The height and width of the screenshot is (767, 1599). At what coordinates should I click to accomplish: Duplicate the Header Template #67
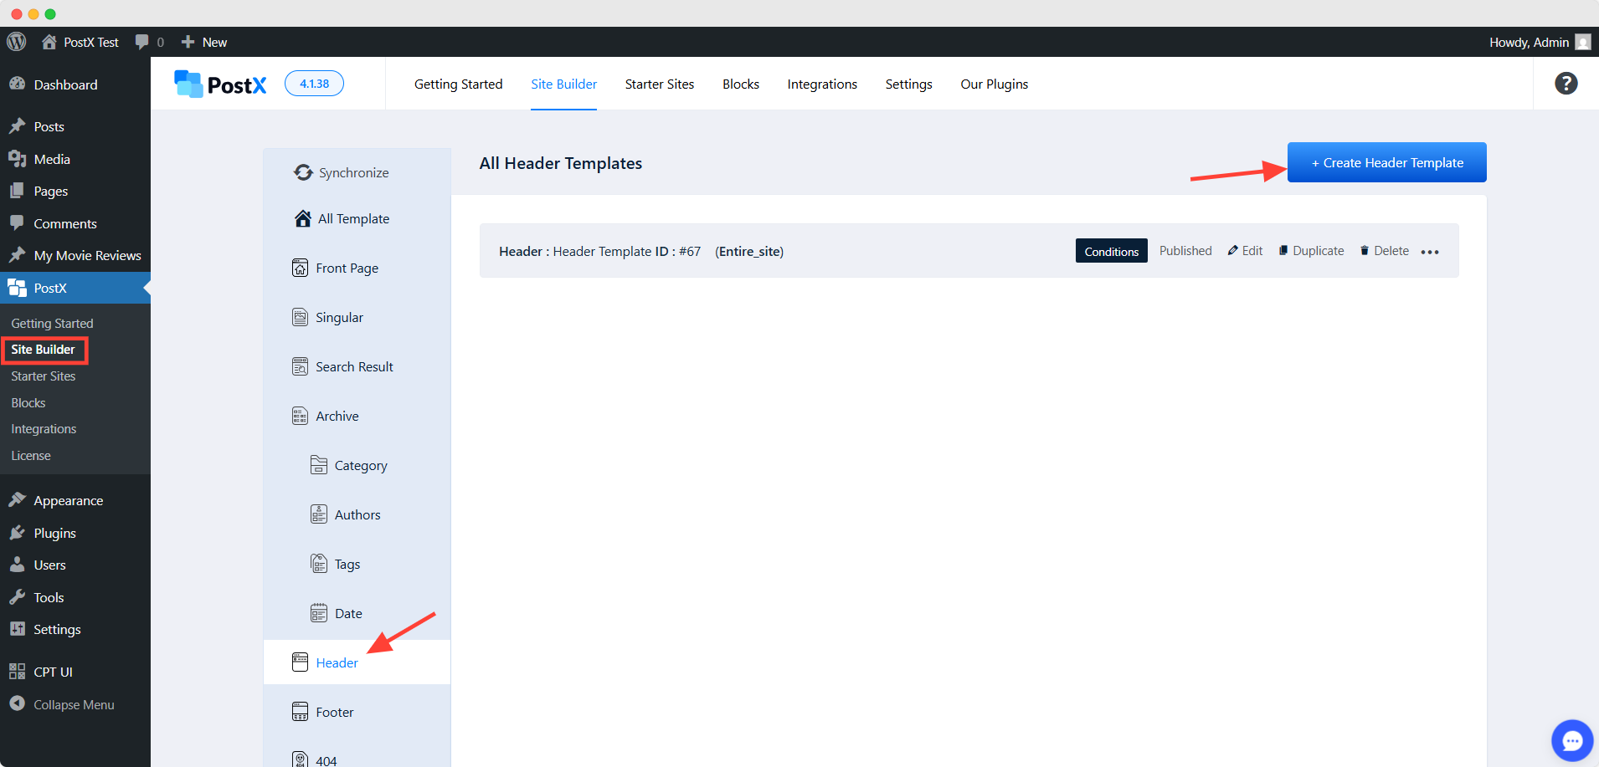click(x=1311, y=251)
